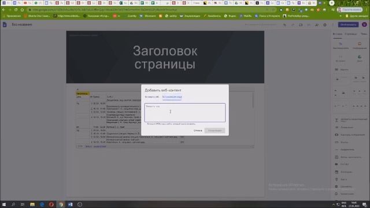Open the preview devices icon

point(301,25)
